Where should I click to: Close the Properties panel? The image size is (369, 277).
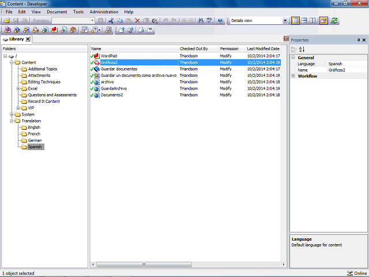[x=364, y=40]
